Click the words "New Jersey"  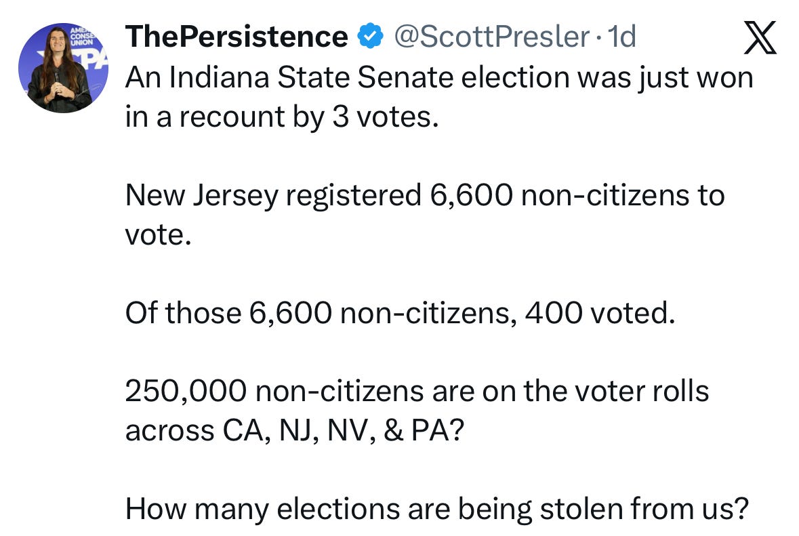[x=202, y=196]
